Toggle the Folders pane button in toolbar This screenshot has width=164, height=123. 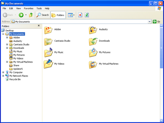point(58,15)
